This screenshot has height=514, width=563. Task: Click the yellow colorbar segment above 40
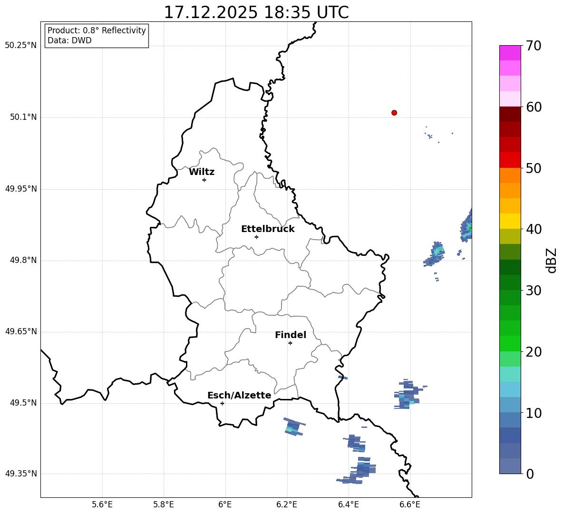coord(510,221)
